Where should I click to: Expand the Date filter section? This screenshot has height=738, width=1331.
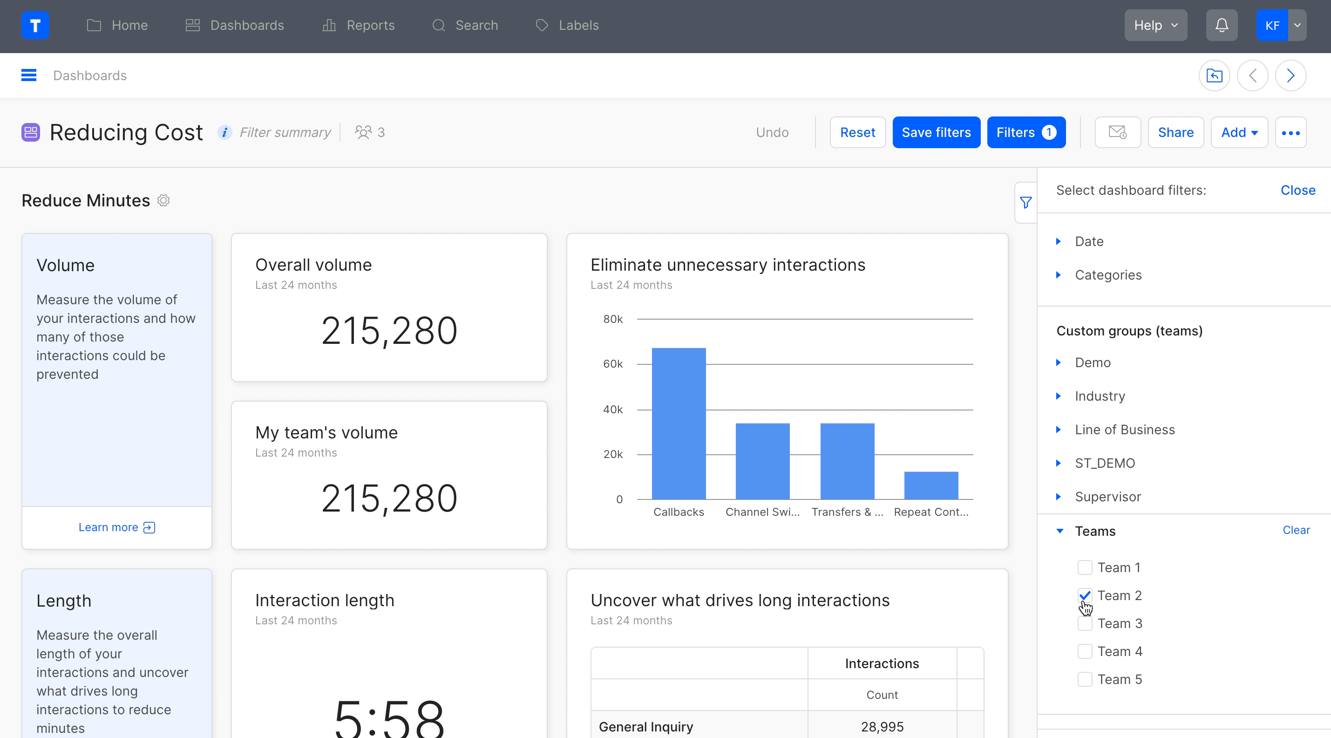(x=1089, y=241)
